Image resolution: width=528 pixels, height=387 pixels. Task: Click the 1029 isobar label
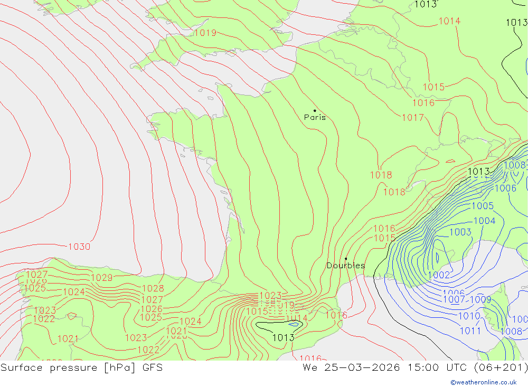point(102,278)
